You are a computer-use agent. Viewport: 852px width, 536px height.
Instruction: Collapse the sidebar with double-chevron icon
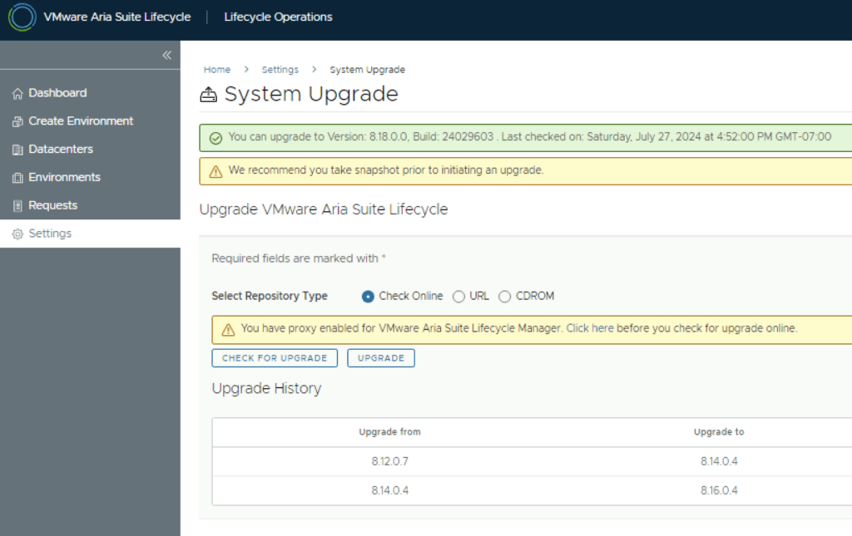[x=166, y=55]
